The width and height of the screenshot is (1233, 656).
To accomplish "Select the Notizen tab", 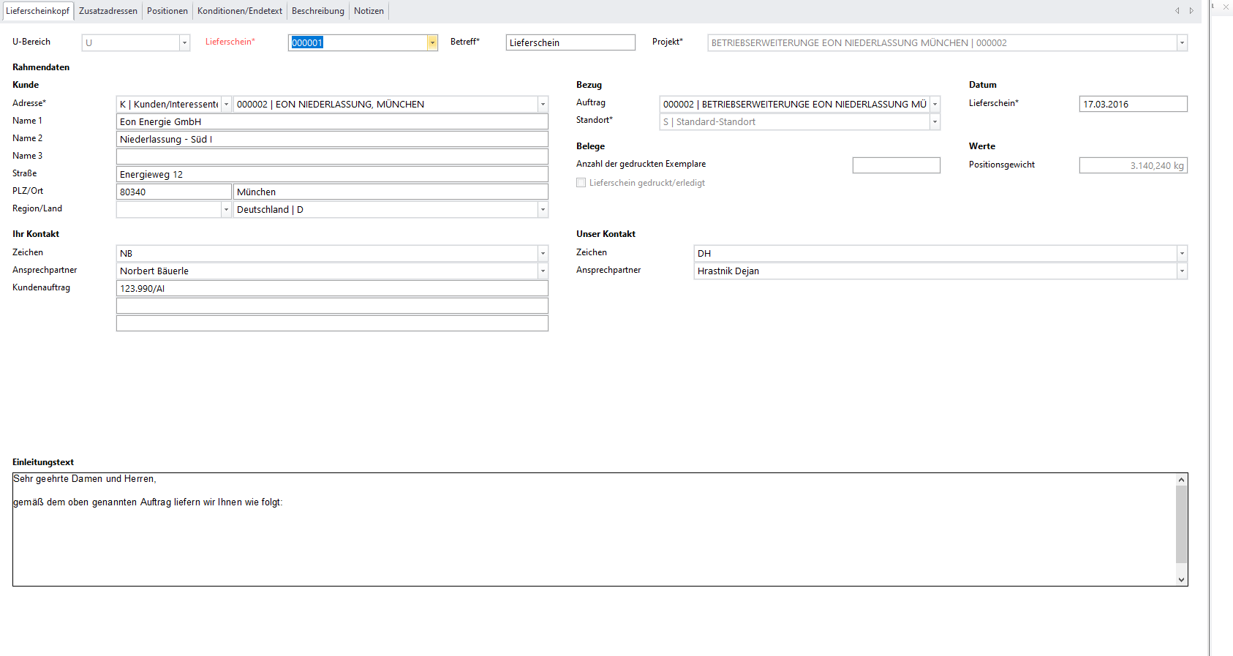I will point(369,11).
